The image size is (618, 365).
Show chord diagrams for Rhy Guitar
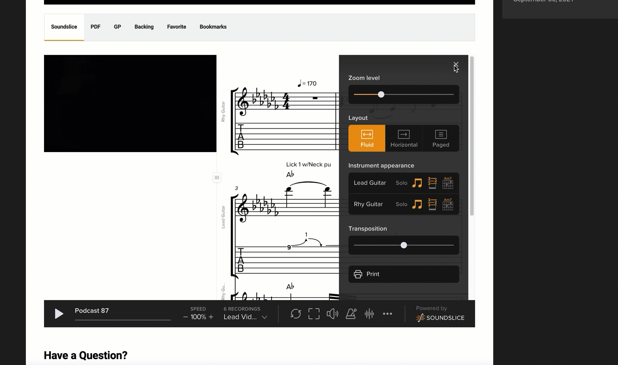click(448, 204)
